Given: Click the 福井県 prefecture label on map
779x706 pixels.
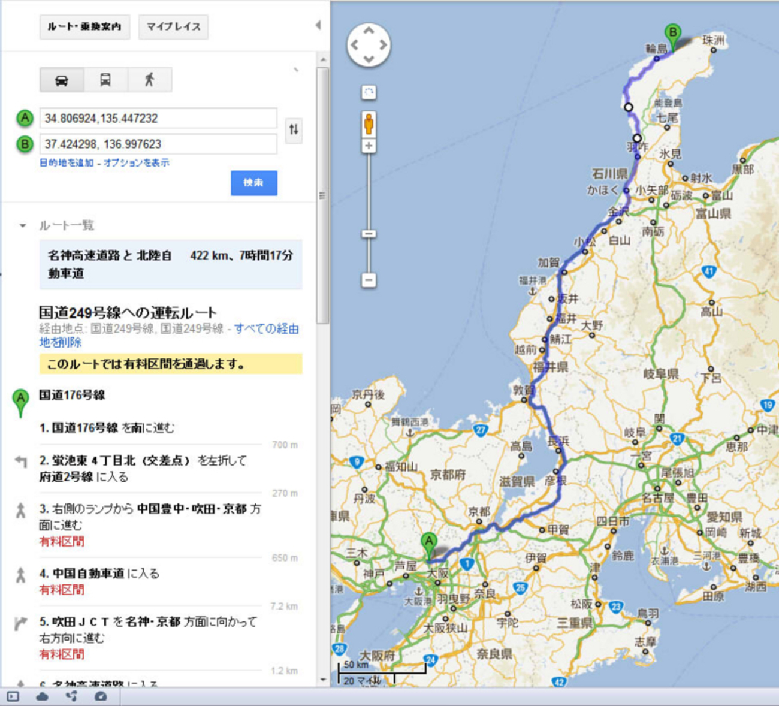Looking at the screenshot, I should (x=550, y=367).
